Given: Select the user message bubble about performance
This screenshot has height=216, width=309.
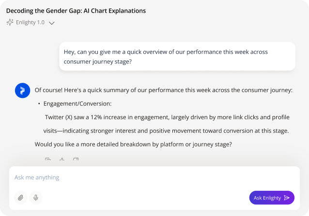Looking at the screenshot, I should click(177, 57).
